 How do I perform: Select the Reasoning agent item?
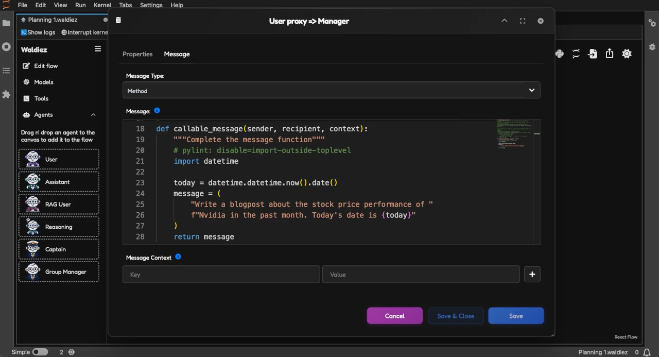coord(59,227)
